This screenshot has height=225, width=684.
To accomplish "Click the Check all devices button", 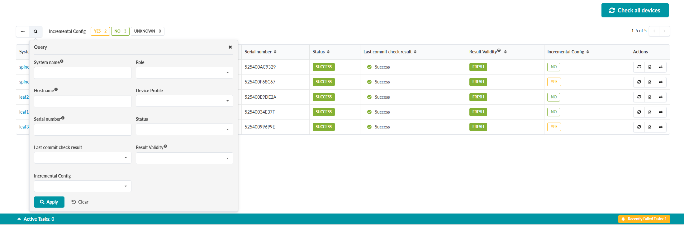I will (635, 10).
